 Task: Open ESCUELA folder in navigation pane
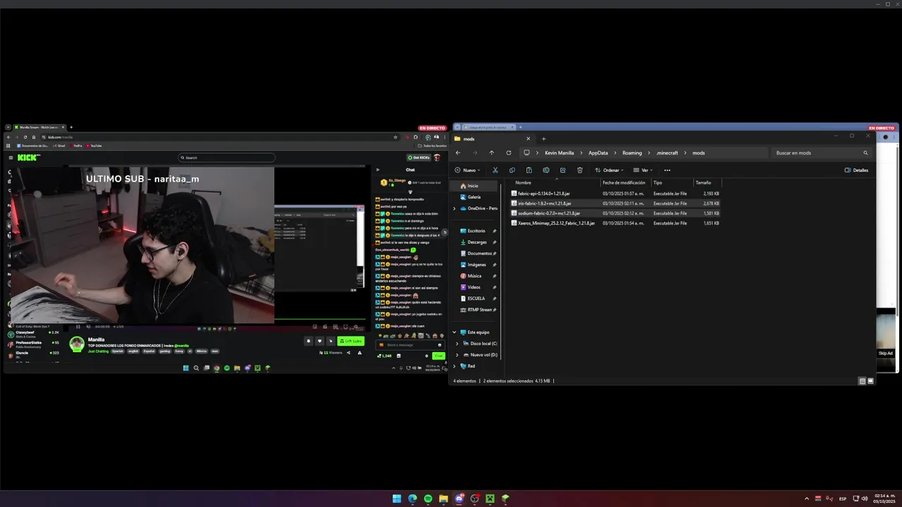click(x=476, y=299)
